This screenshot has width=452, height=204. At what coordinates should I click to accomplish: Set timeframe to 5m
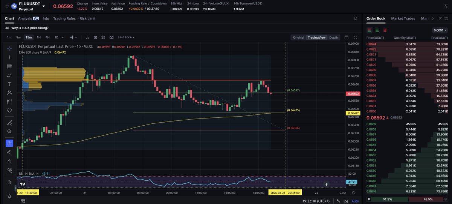tap(18, 37)
